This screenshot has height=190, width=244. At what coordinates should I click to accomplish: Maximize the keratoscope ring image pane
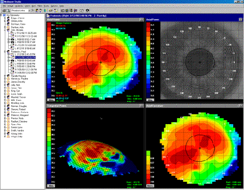click(240, 19)
